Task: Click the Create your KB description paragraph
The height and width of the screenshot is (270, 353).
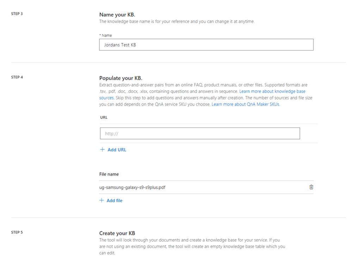Action: (192, 246)
